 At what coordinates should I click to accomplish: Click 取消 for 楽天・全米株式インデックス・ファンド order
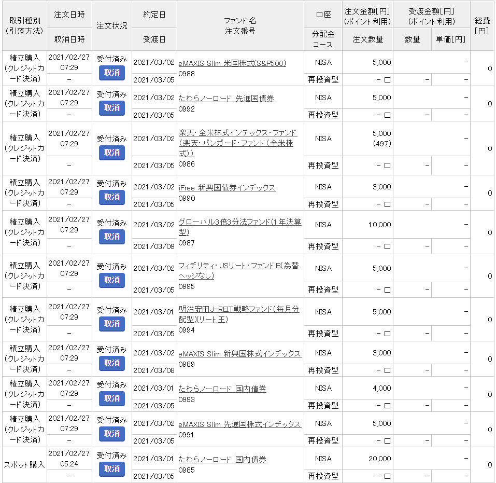tap(111, 153)
